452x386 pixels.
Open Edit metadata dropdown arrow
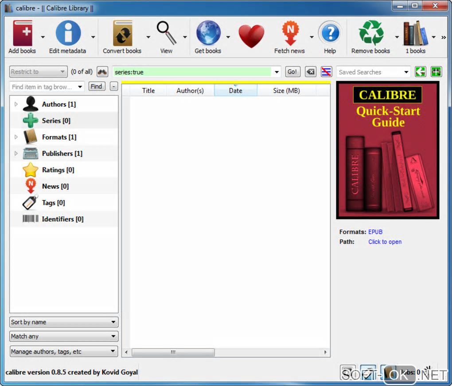93,37
